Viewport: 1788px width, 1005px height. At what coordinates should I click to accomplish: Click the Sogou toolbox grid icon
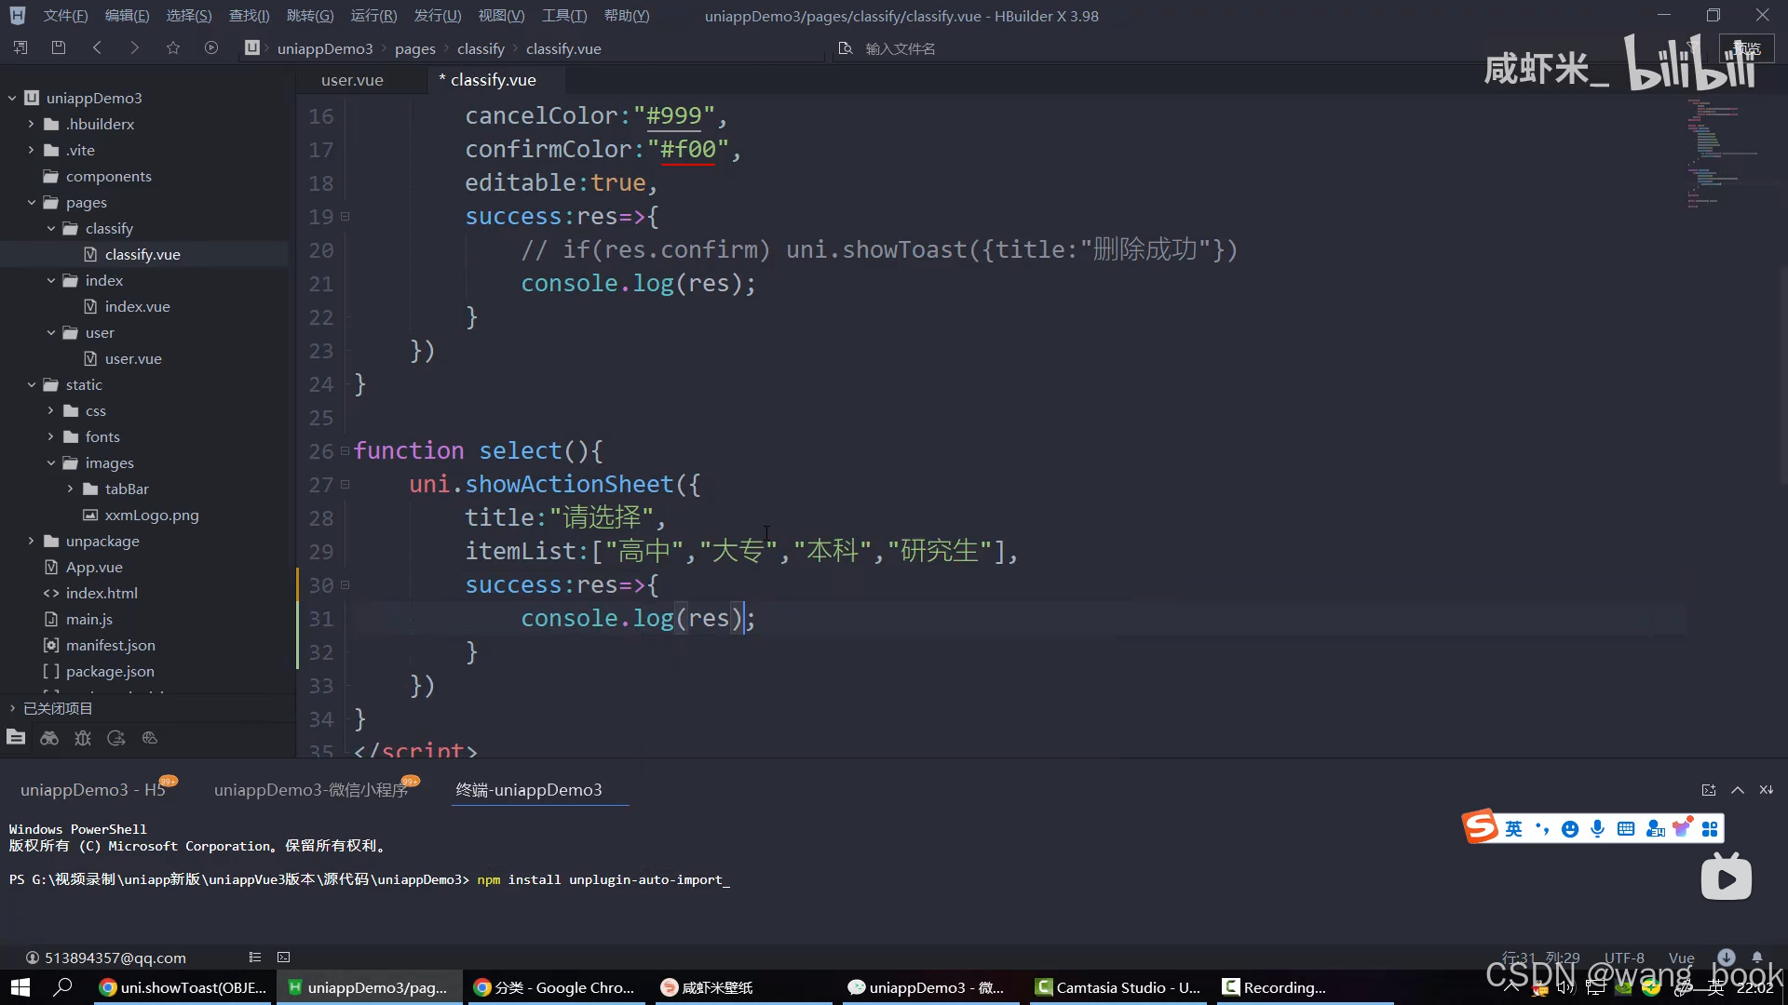click(x=1710, y=829)
